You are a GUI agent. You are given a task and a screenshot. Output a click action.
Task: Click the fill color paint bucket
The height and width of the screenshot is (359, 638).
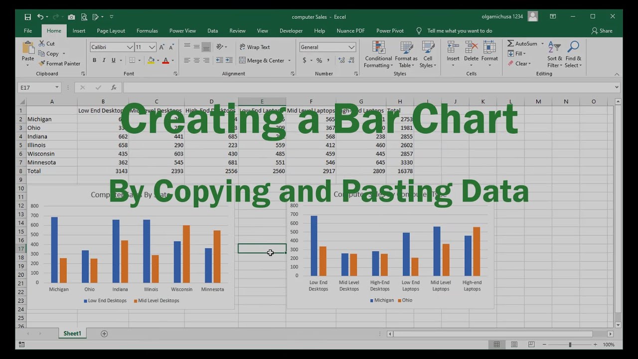[151, 60]
